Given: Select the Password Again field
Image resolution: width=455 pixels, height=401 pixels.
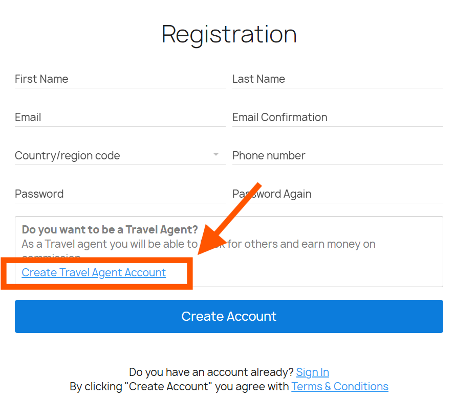Looking at the screenshot, I should [337, 194].
